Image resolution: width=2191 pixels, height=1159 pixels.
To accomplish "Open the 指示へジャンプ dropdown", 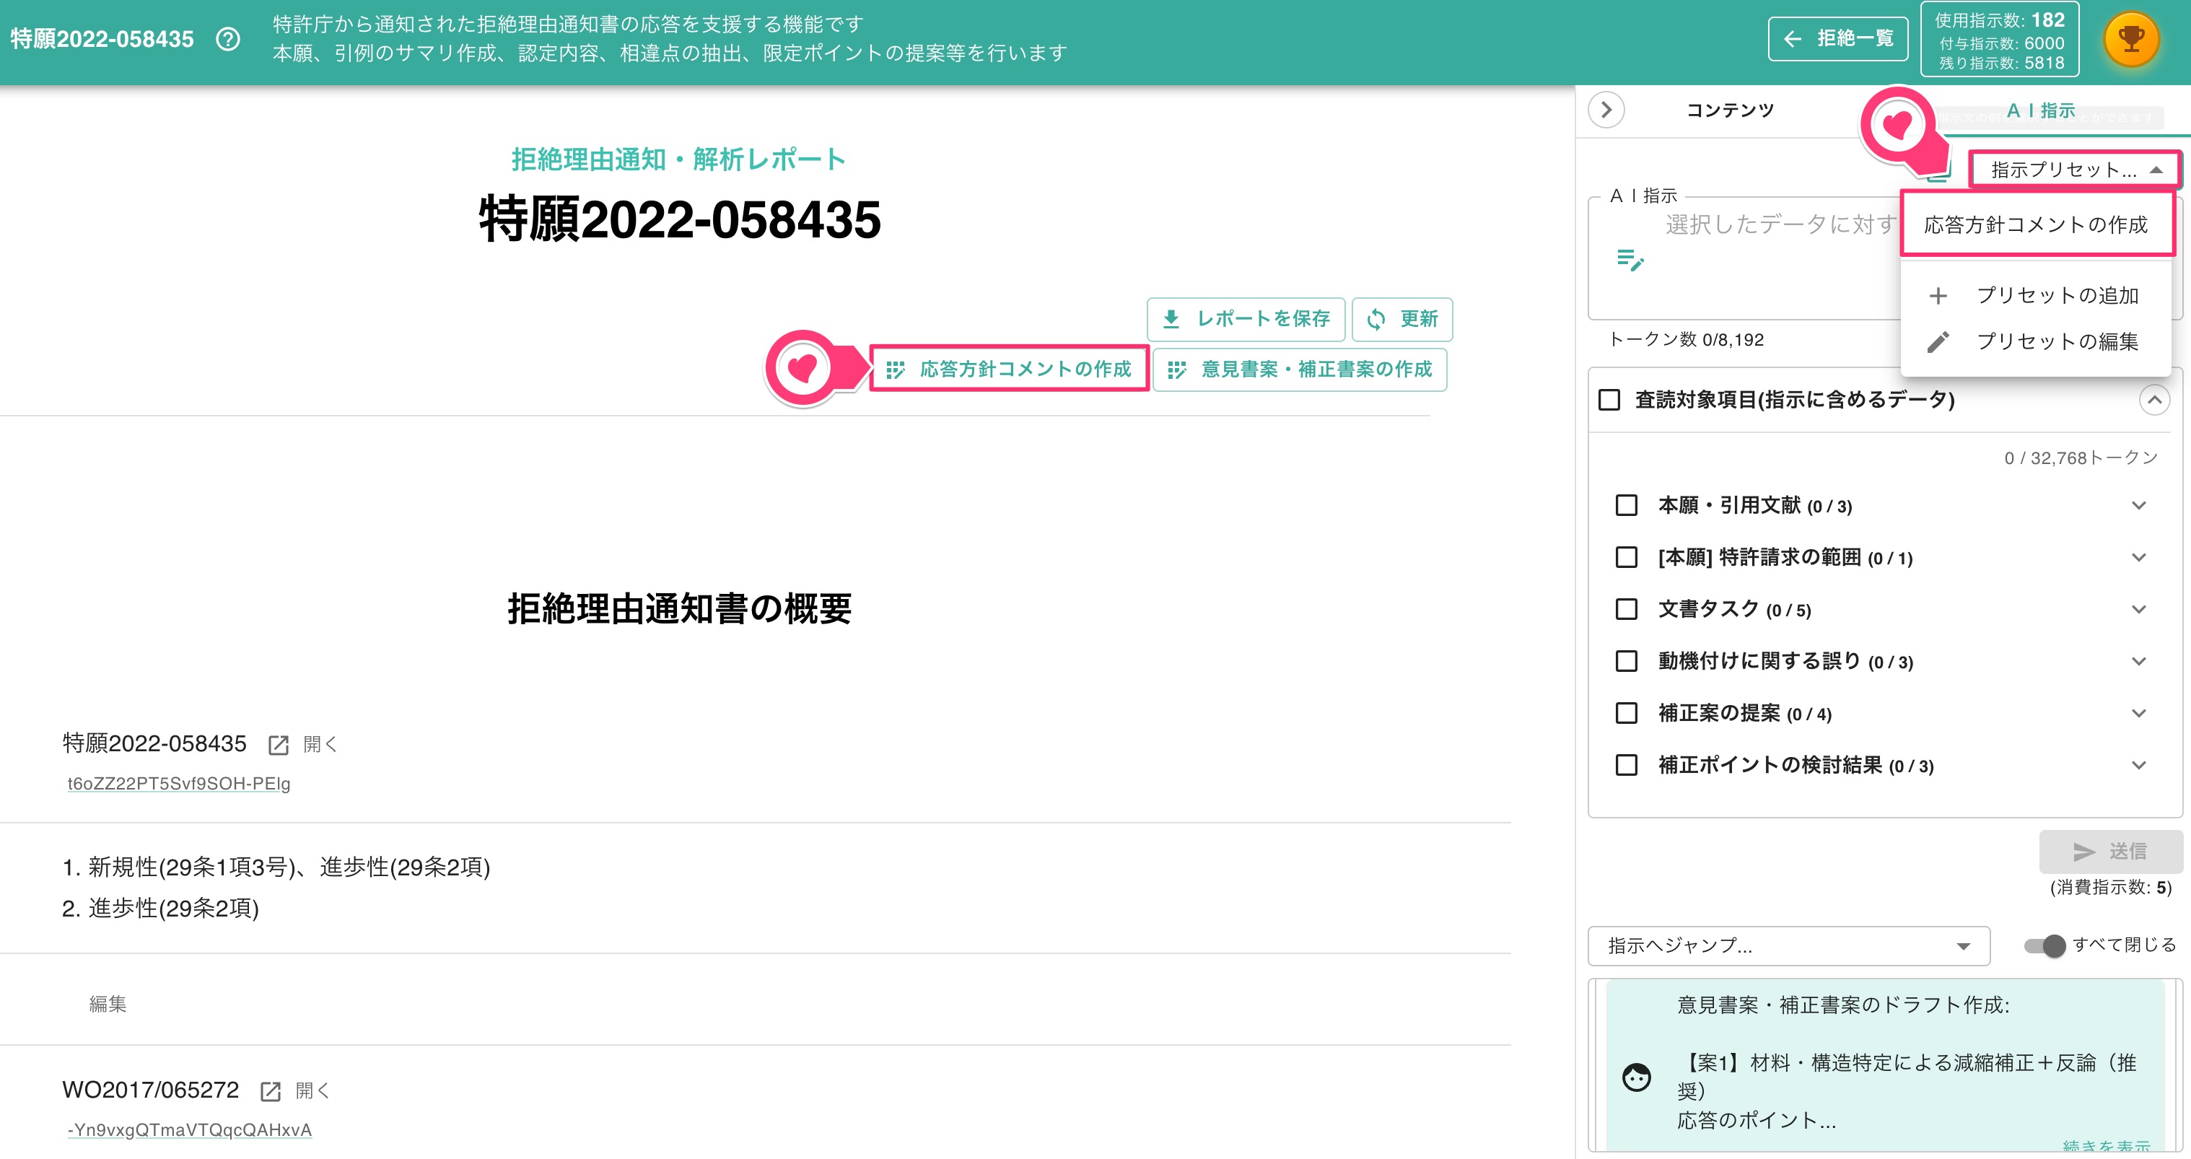I will [x=1789, y=946].
